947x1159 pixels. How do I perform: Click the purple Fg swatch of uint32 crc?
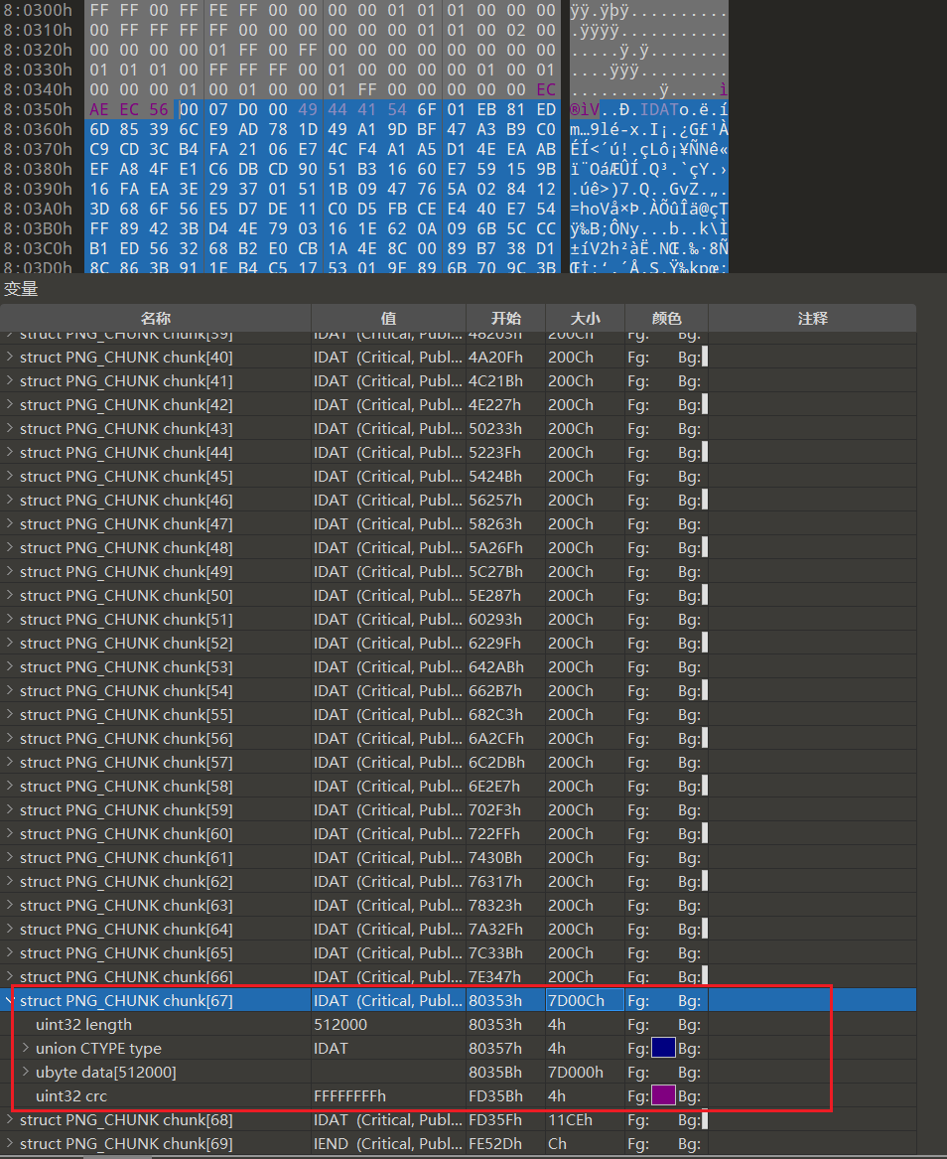pos(663,1095)
